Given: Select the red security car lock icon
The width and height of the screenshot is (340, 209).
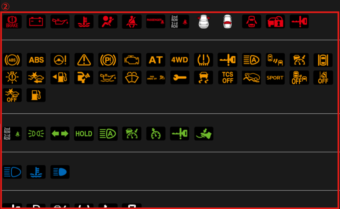Looking at the screenshot, I should (x=275, y=21).
